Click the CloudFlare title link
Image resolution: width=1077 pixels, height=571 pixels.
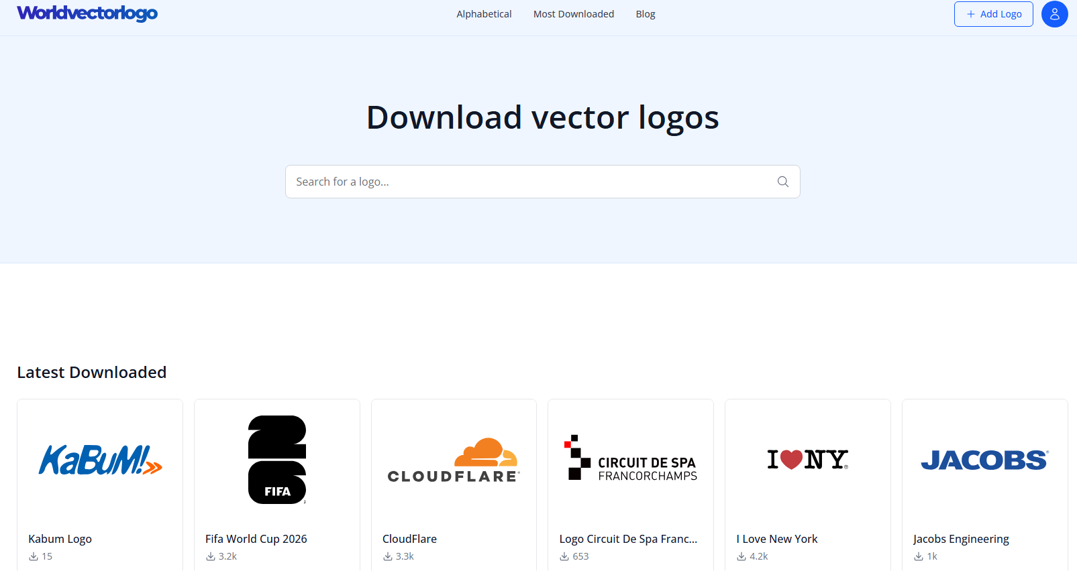point(409,539)
